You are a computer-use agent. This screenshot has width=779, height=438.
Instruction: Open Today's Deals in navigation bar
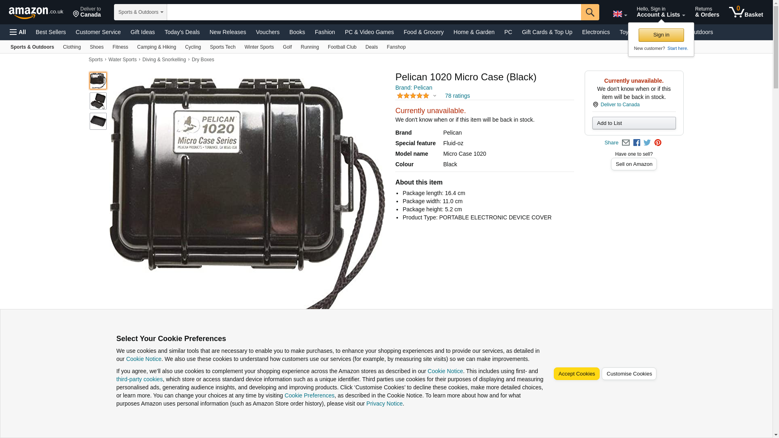182,32
